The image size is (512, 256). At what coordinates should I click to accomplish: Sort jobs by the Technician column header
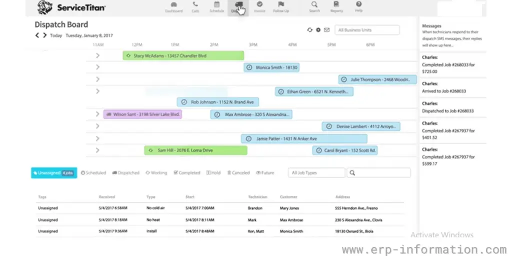(x=257, y=197)
